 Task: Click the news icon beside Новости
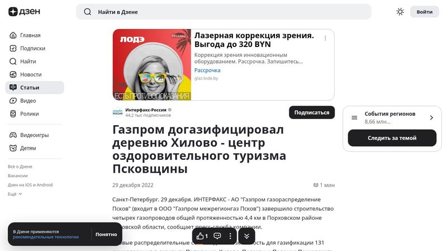click(x=13, y=74)
